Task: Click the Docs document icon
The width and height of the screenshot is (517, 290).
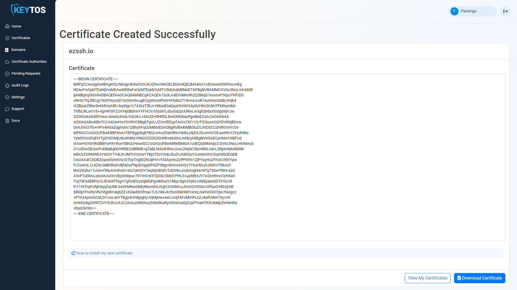Action: tap(7, 121)
